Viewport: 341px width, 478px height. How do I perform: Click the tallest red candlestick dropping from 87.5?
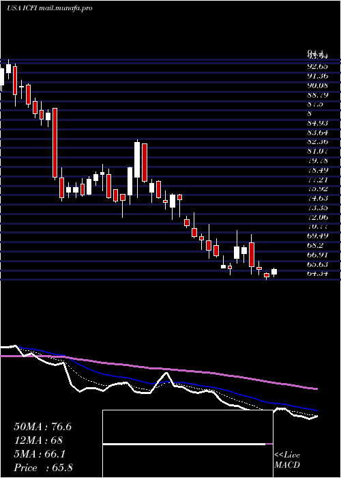click(x=55, y=143)
